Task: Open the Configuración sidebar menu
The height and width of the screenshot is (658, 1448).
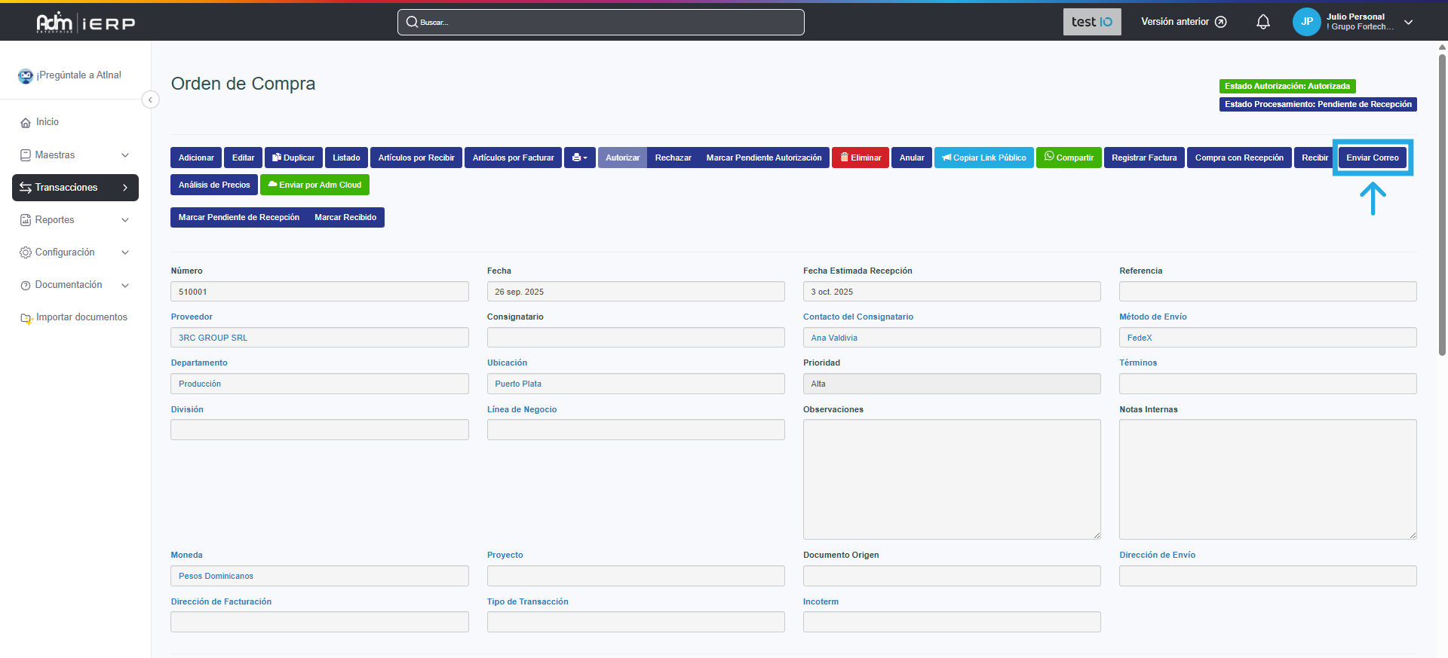Action: pos(75,252)
